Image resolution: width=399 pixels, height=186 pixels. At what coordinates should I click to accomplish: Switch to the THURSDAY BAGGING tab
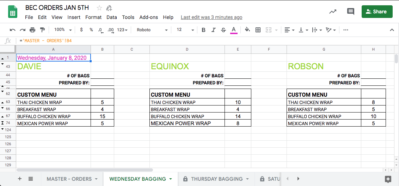pyautogui.click(x=217, y=179)
